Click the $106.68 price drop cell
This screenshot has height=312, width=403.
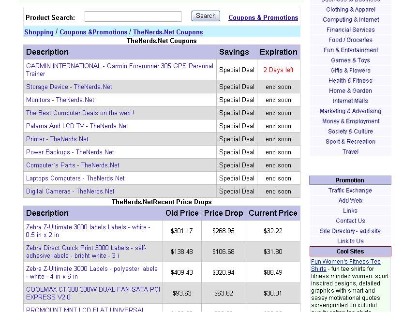point(224,252)
